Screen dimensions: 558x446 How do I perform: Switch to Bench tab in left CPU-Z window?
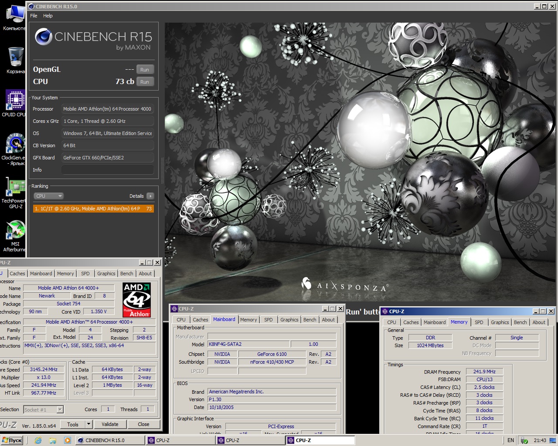(127, 274)
